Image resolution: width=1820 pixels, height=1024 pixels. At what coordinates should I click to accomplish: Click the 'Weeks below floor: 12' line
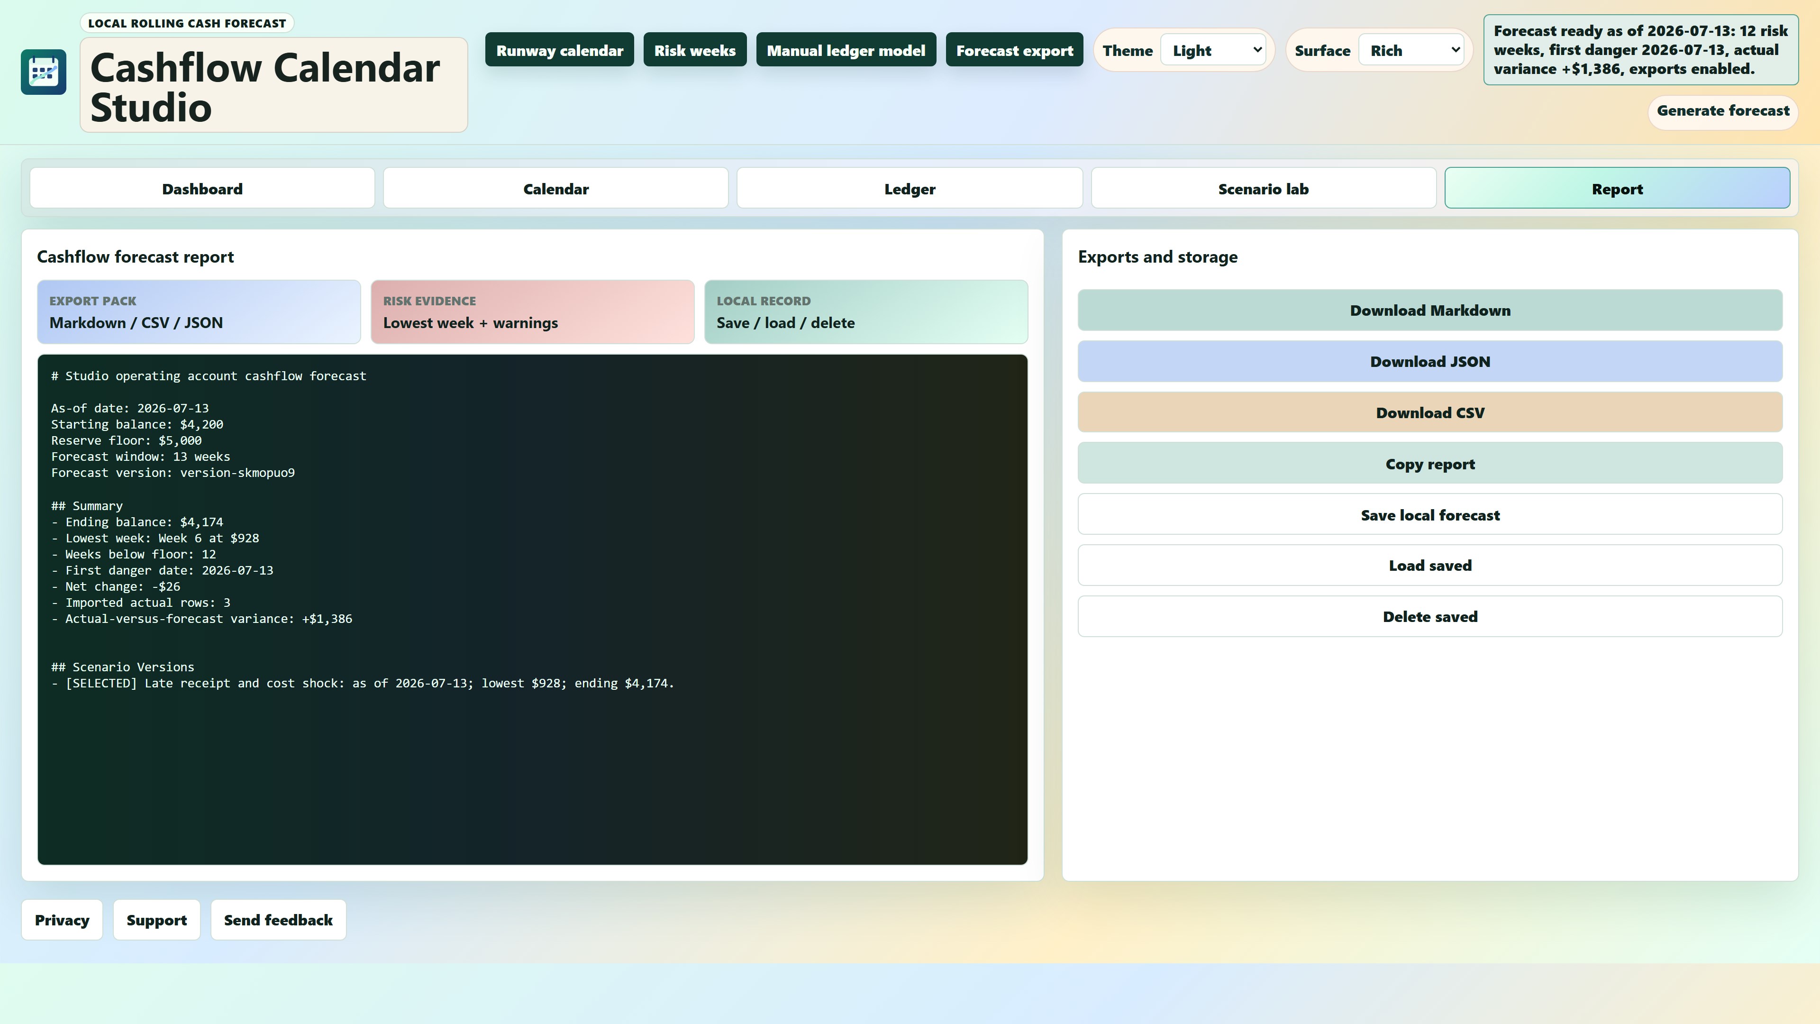tap(134, 554)
